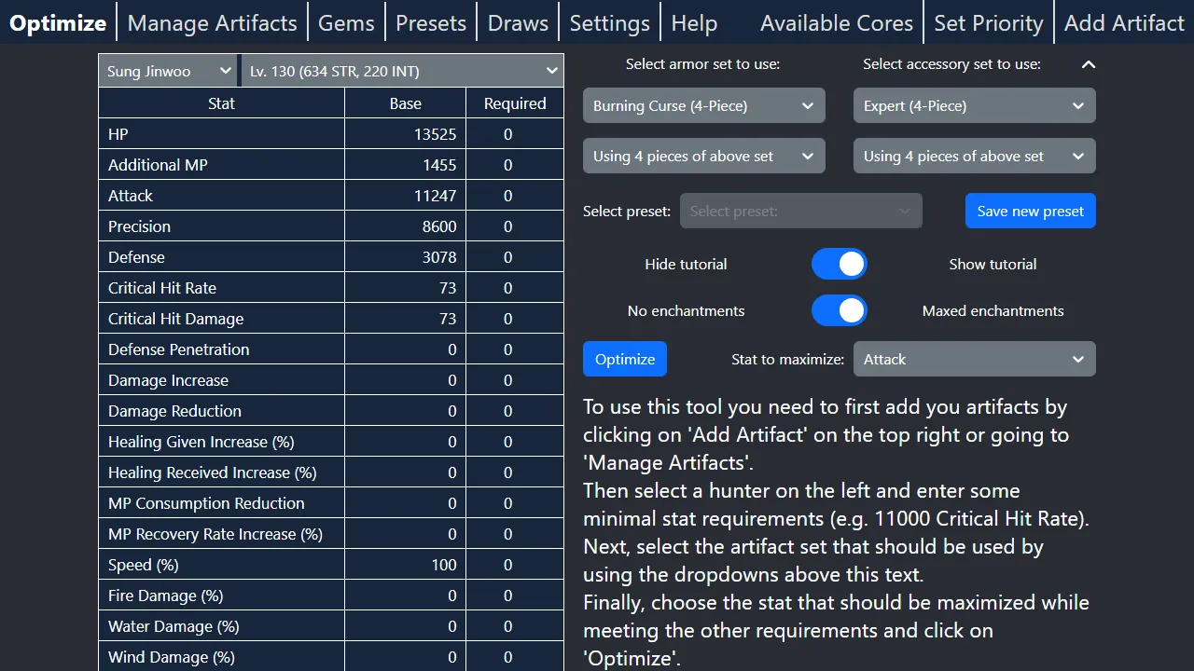Image resolution: width=1194 pixels, height=671 pixels.
Task: Collapse the settings panel with the chevron
Action: [x=1088, y=65]
